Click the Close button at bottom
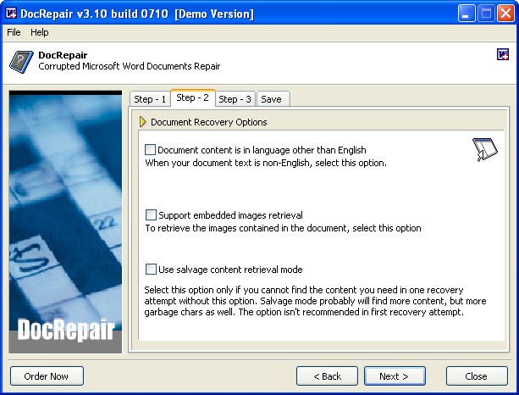Image resolution: width=519 pixels, height=395 pixels. [x=477, y=376]
